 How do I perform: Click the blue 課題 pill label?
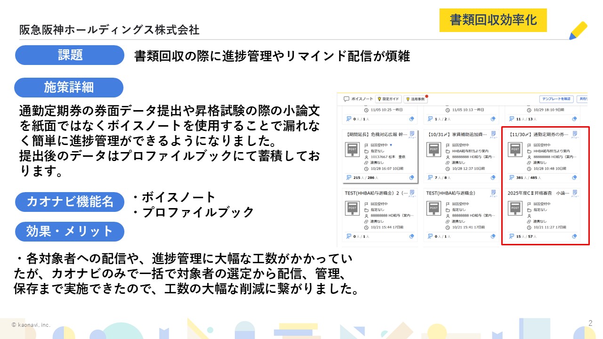70,55
